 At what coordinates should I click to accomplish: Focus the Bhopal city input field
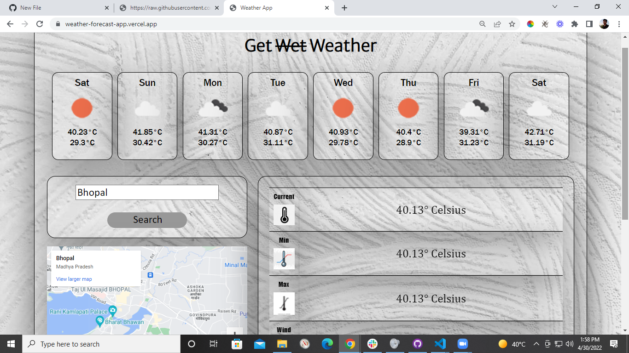[147, 192]
